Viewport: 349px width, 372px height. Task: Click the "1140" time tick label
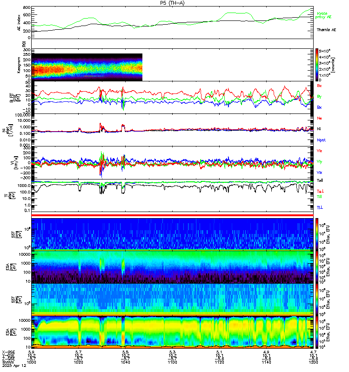[266, 362]
